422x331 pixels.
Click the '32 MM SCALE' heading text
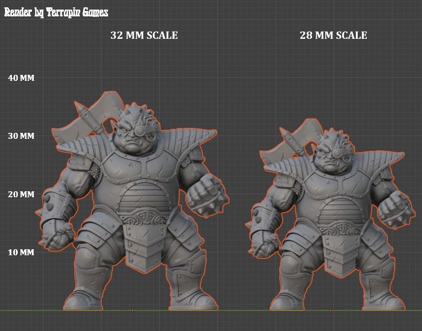click(144, 35)
